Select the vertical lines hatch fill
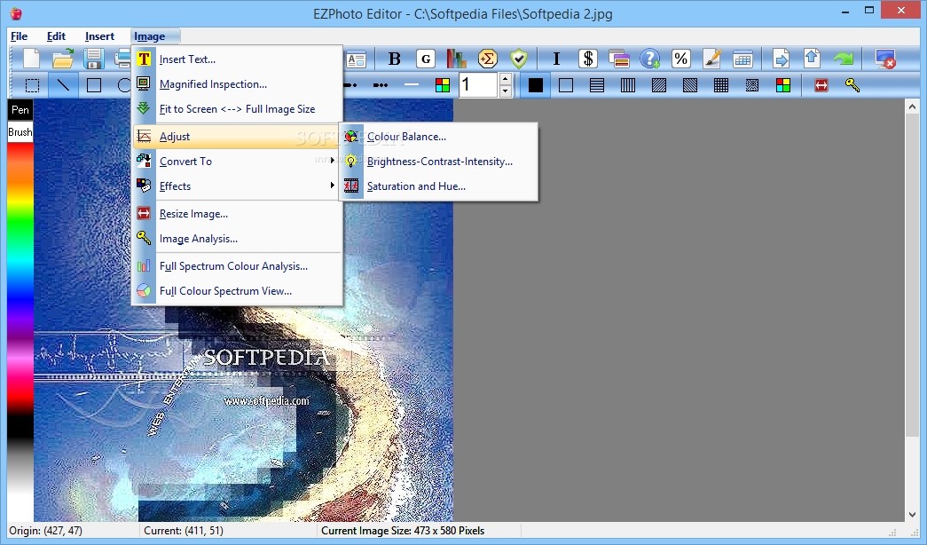927x545 pixels. click(628, 85)
